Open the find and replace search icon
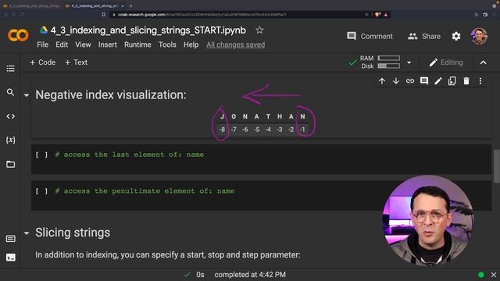500x281 pixels. (x=10, y=92)
